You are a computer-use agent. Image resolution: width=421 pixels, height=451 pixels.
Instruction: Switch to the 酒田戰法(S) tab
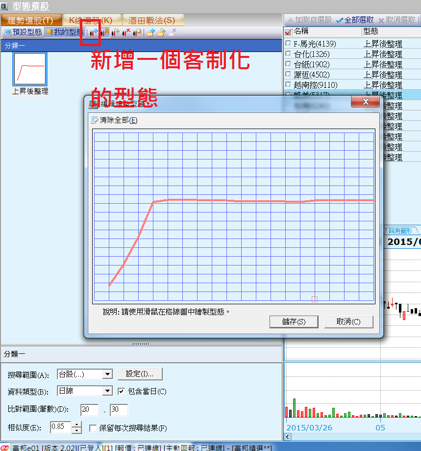pyautogui.click(x=151, y=20)
